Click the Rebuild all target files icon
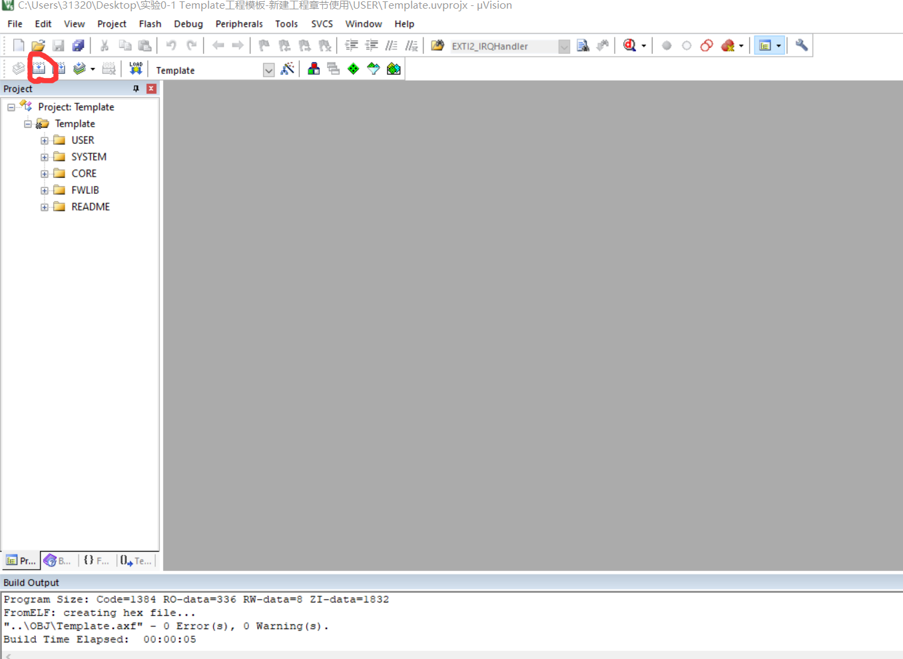 pyautogui.click(x=61, y=68)
